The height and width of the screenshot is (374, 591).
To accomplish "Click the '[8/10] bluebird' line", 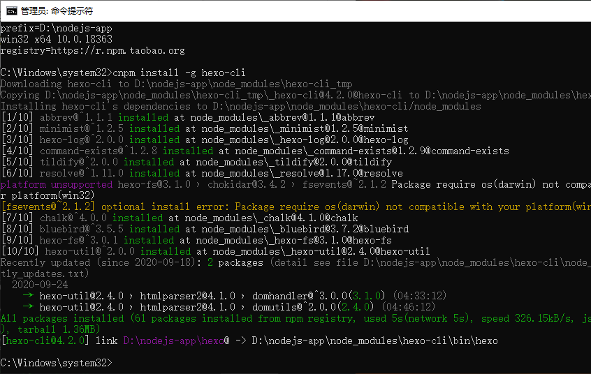I will (205, 229).
